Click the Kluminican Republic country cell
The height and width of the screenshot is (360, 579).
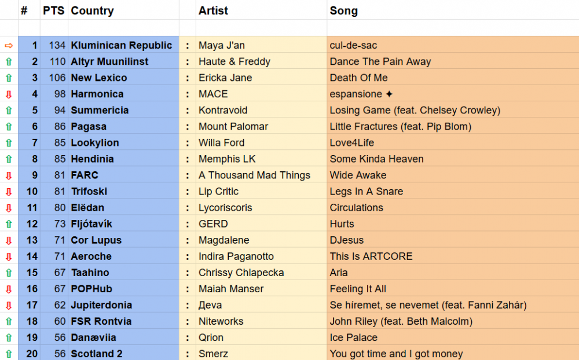(122, 45)
